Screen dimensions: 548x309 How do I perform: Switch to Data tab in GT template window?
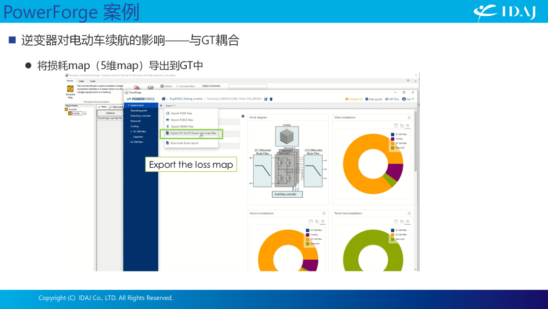[x=81, y=81]
